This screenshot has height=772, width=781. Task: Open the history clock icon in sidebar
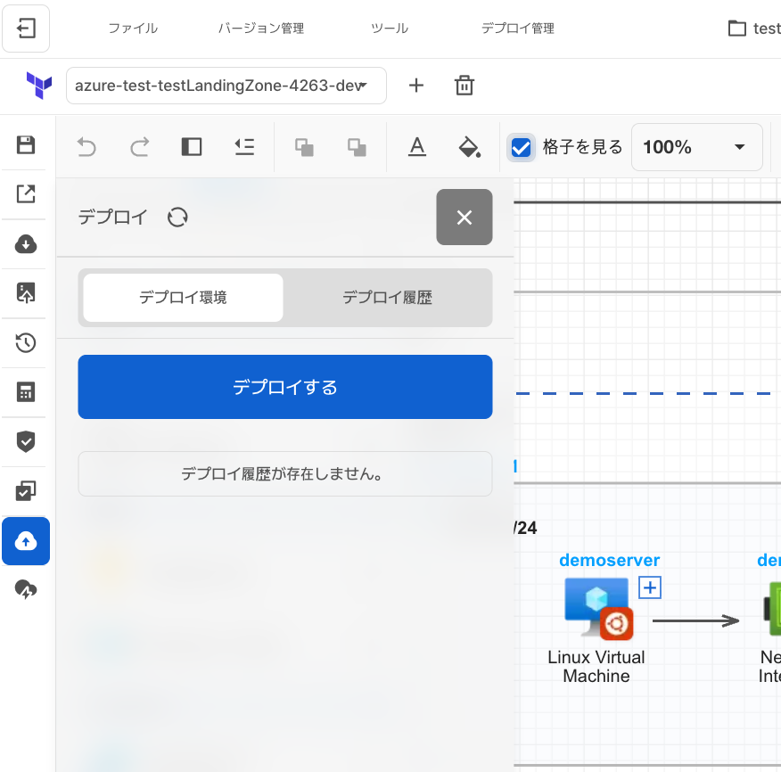tap(26, 342)
